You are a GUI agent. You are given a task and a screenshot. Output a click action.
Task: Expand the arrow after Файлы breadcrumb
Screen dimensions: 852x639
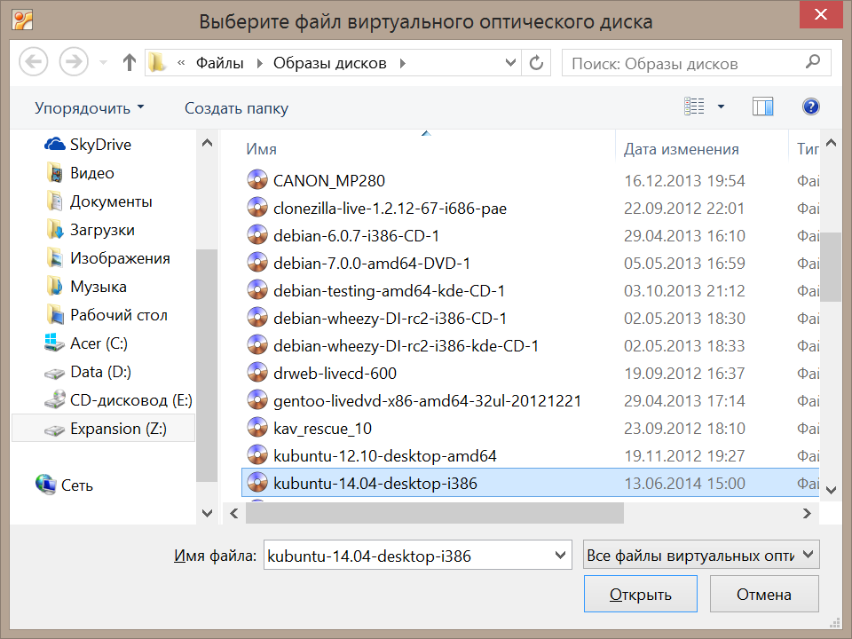click(259, 63)
